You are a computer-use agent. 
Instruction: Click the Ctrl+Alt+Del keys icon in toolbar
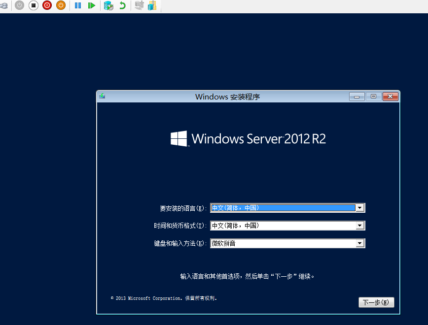(4, 5)
